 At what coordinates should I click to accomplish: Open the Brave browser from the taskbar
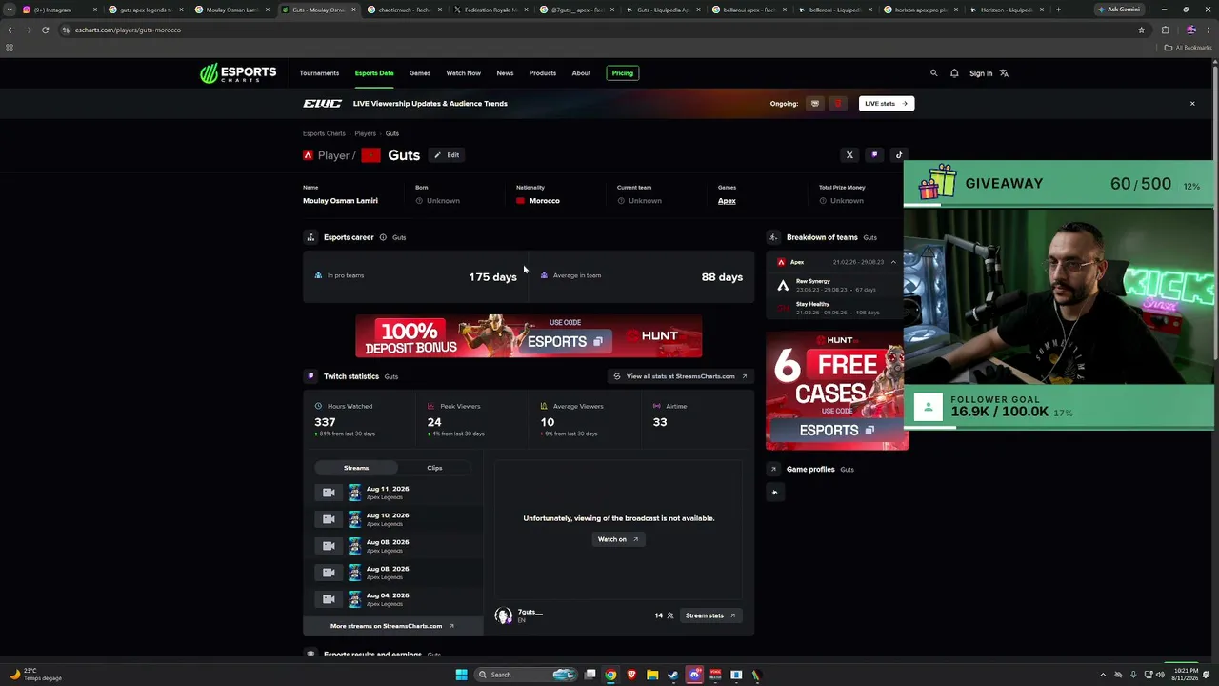tap(631, 675)
